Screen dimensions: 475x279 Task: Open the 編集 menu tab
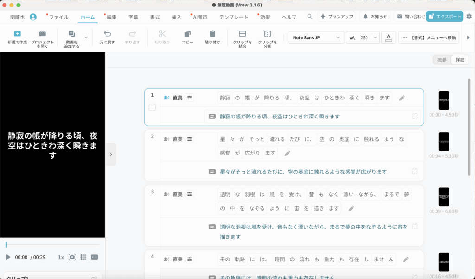(x=111, y=17)
